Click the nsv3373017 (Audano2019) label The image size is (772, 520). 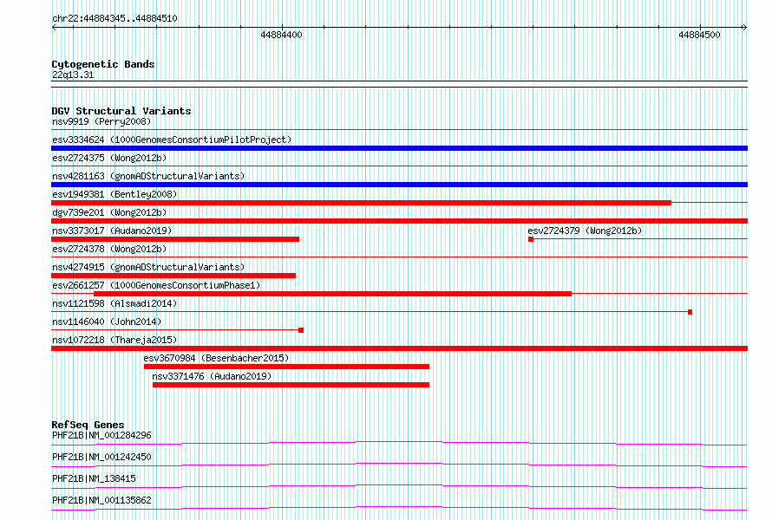click(112, 231)
